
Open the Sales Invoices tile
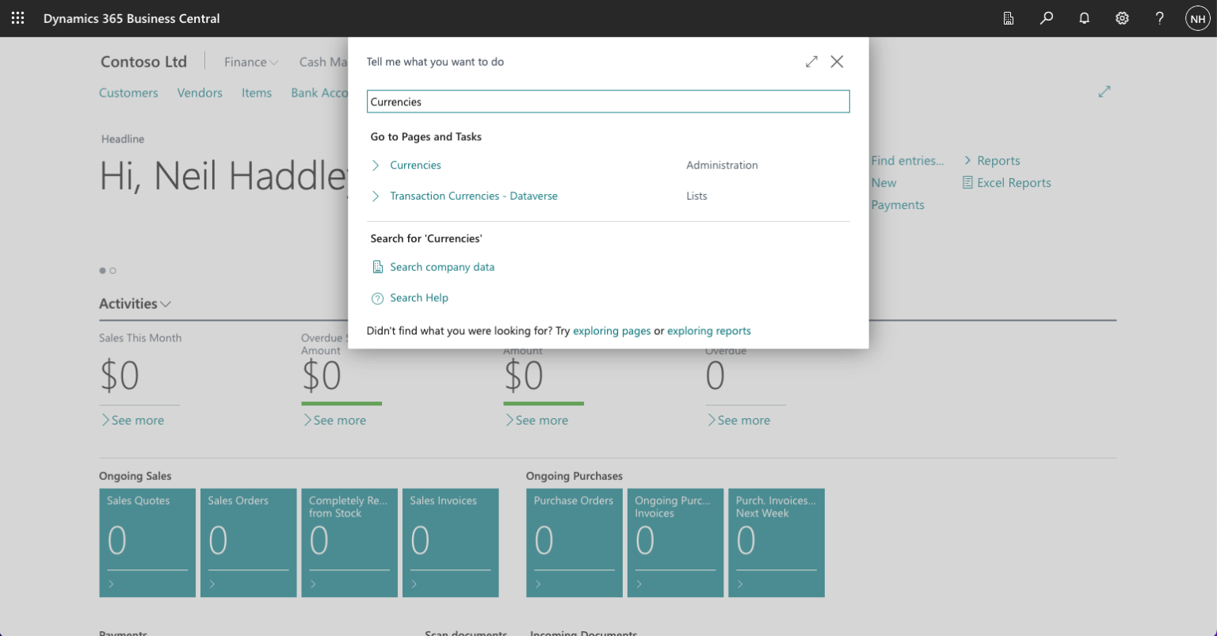pyautogui.click(x=451, y=543)
